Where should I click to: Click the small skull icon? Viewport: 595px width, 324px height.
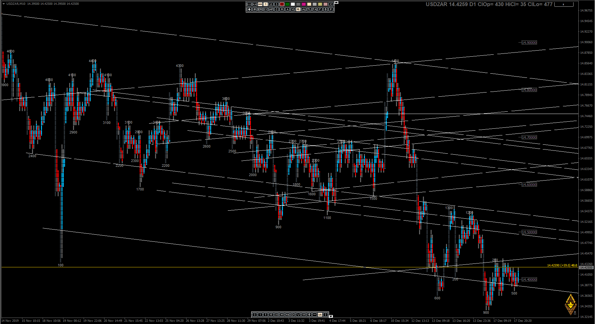575,312
